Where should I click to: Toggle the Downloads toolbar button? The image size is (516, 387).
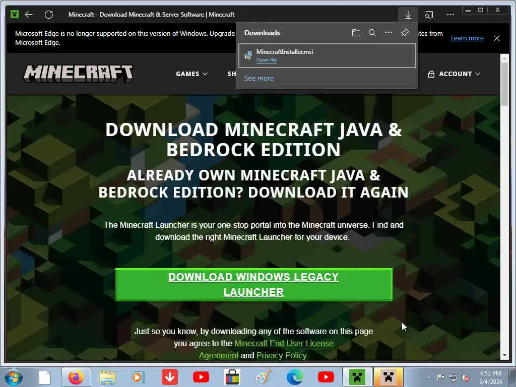[408, 15]
